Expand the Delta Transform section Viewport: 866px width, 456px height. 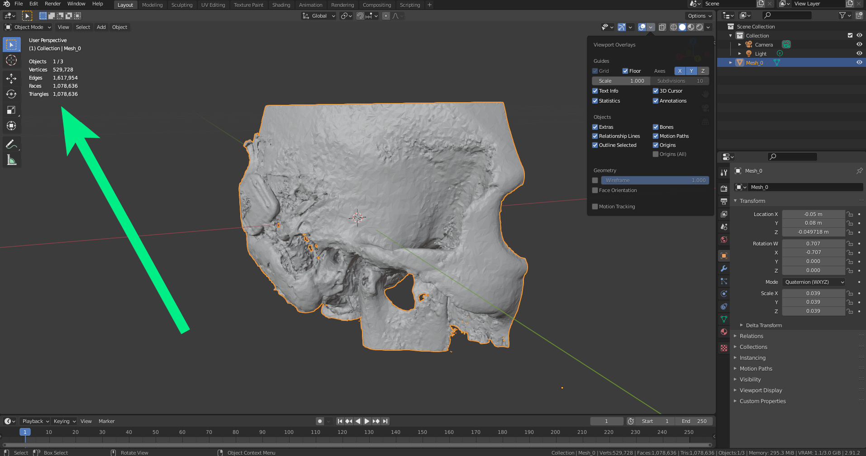click(763, 325)
